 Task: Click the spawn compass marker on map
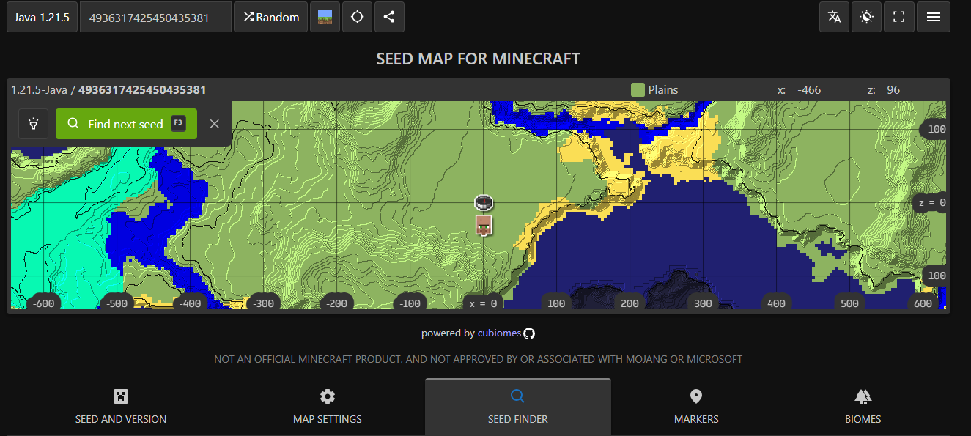click(483, 202)
